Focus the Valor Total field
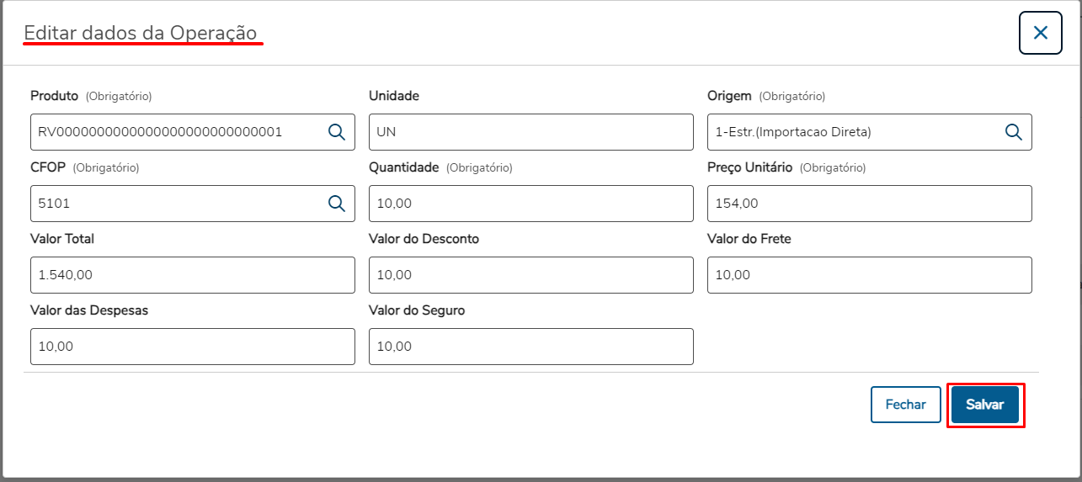This screenshot has width=1082, height=482. pos(192,275)
